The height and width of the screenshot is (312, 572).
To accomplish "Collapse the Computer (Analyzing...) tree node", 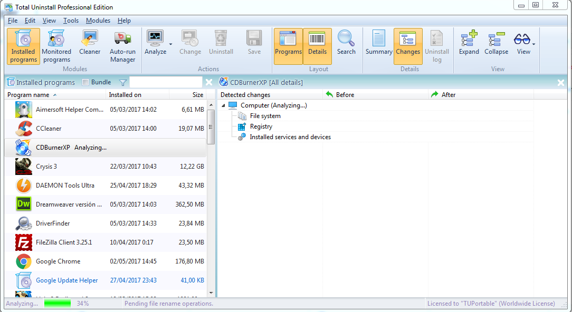I will pyautogui.click(x=223, y=105).
